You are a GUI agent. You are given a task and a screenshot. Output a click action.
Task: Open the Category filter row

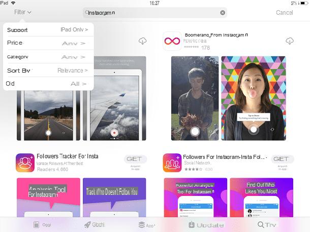[48, 57]
